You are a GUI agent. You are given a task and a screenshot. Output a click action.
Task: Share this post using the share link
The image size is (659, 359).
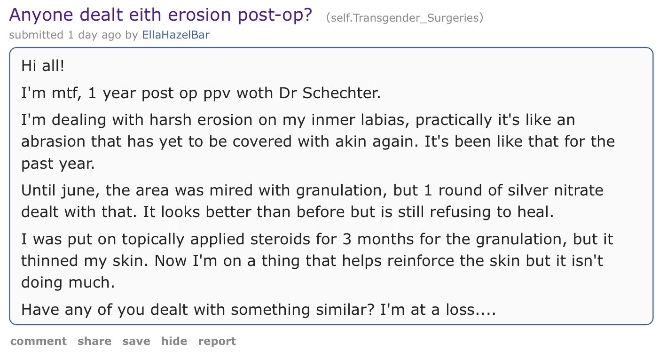point(94,341)
